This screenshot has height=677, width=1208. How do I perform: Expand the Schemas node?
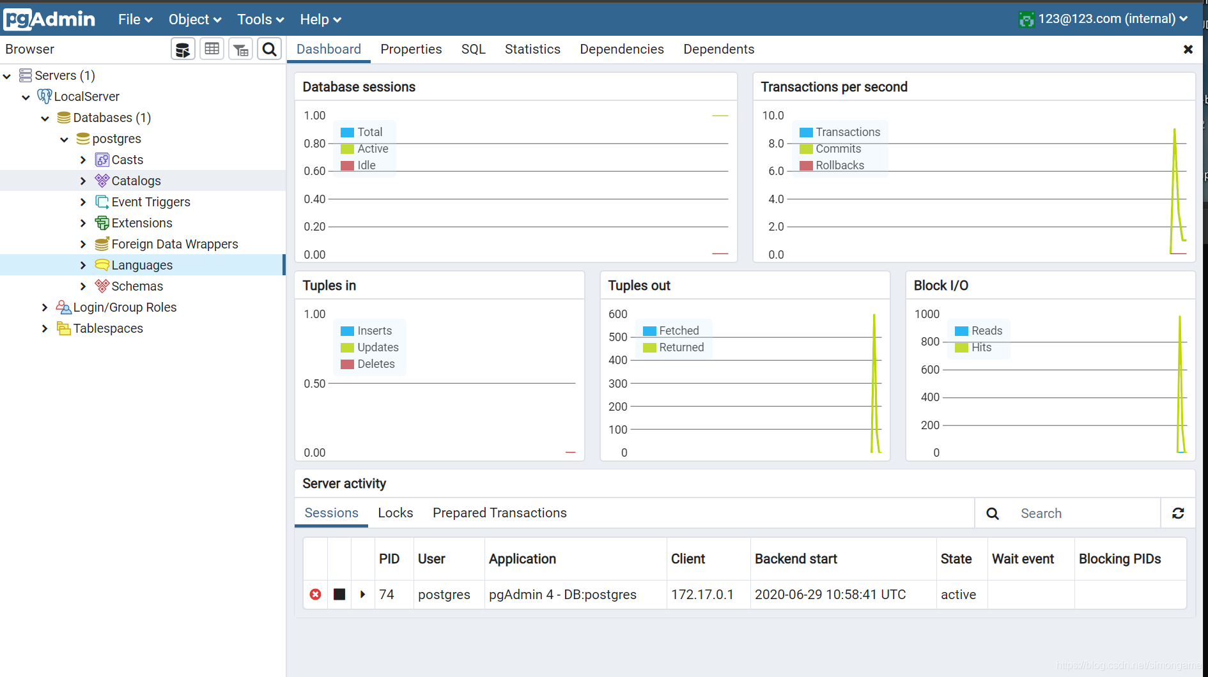pyautogui.click(x=83, y=286)
